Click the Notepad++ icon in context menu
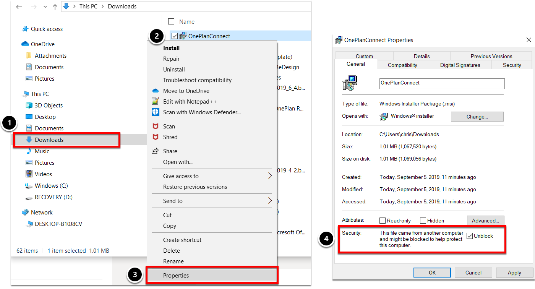Screen dimensions: 535x289 [x=155, y=102]
